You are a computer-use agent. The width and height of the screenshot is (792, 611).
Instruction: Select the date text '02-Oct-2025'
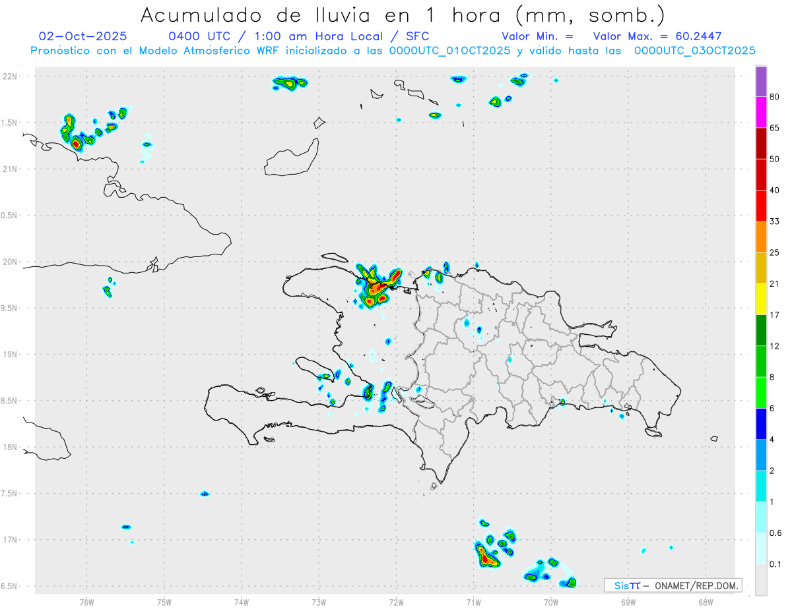click(83, 36)
